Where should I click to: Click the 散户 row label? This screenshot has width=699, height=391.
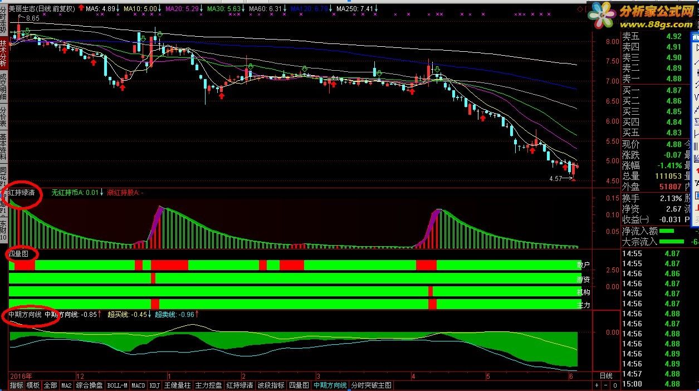[x=584, y=265]
